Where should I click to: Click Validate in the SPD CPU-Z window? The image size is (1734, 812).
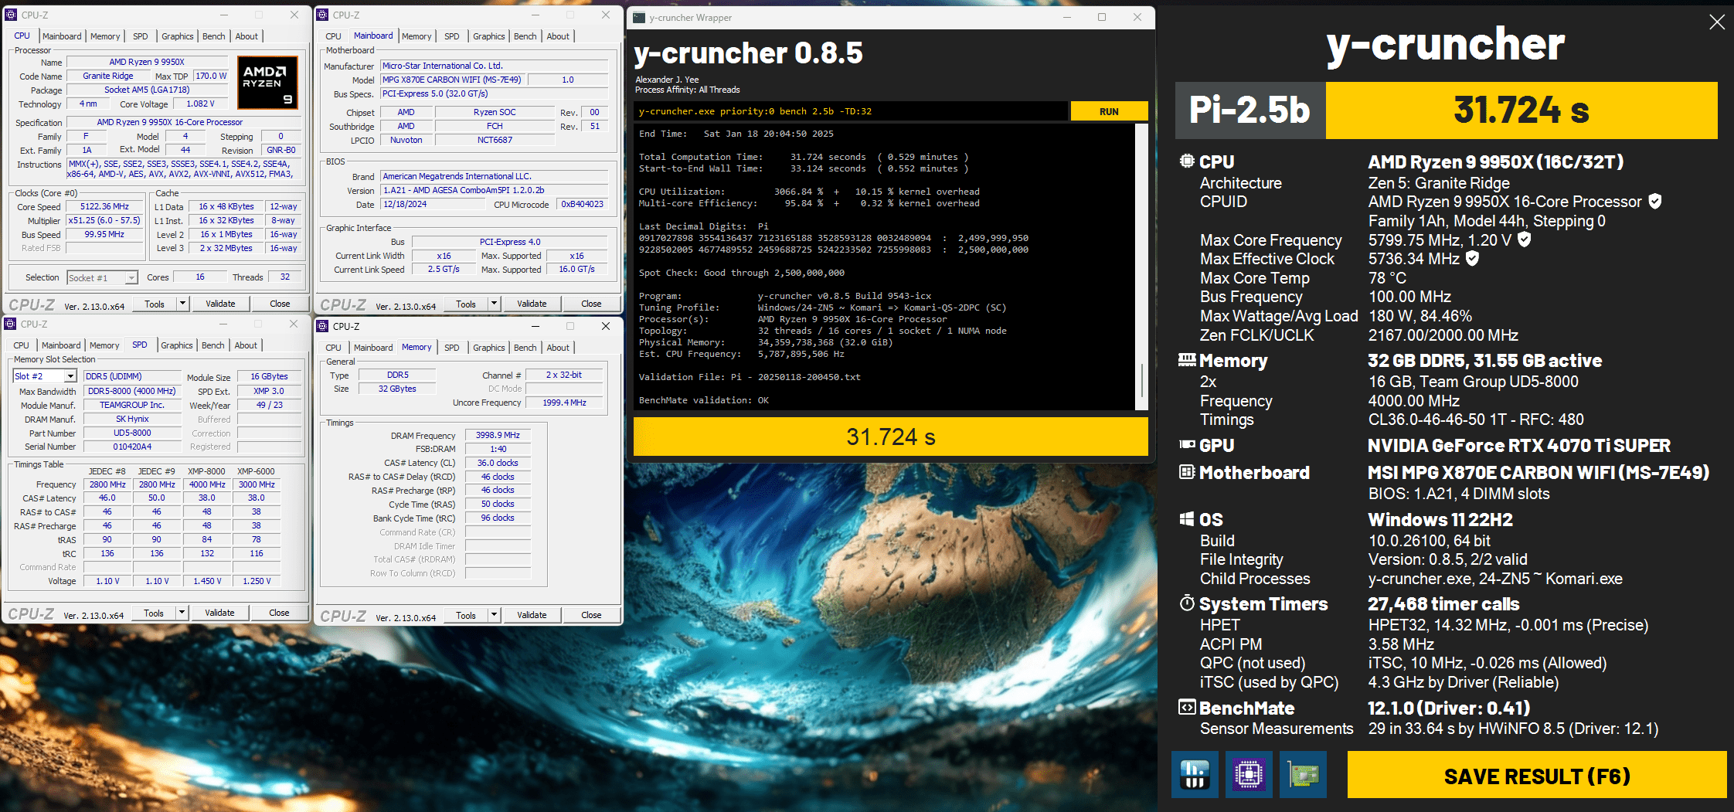pos(219,613)
